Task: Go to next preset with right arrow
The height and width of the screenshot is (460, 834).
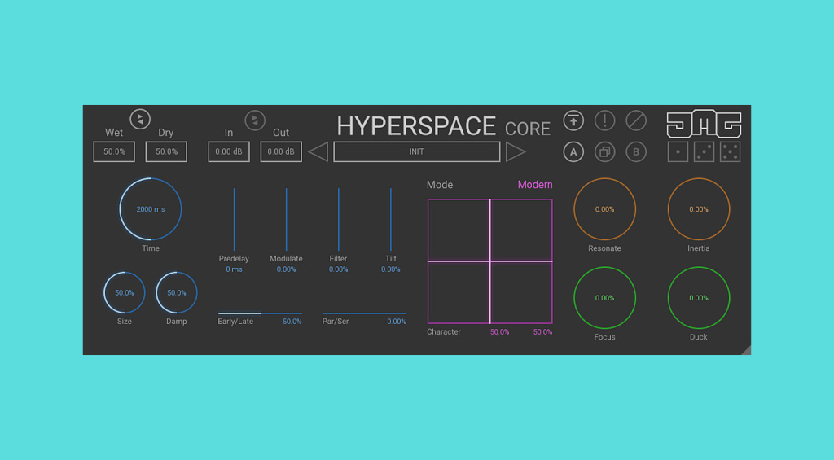Action: pos(516,151)
